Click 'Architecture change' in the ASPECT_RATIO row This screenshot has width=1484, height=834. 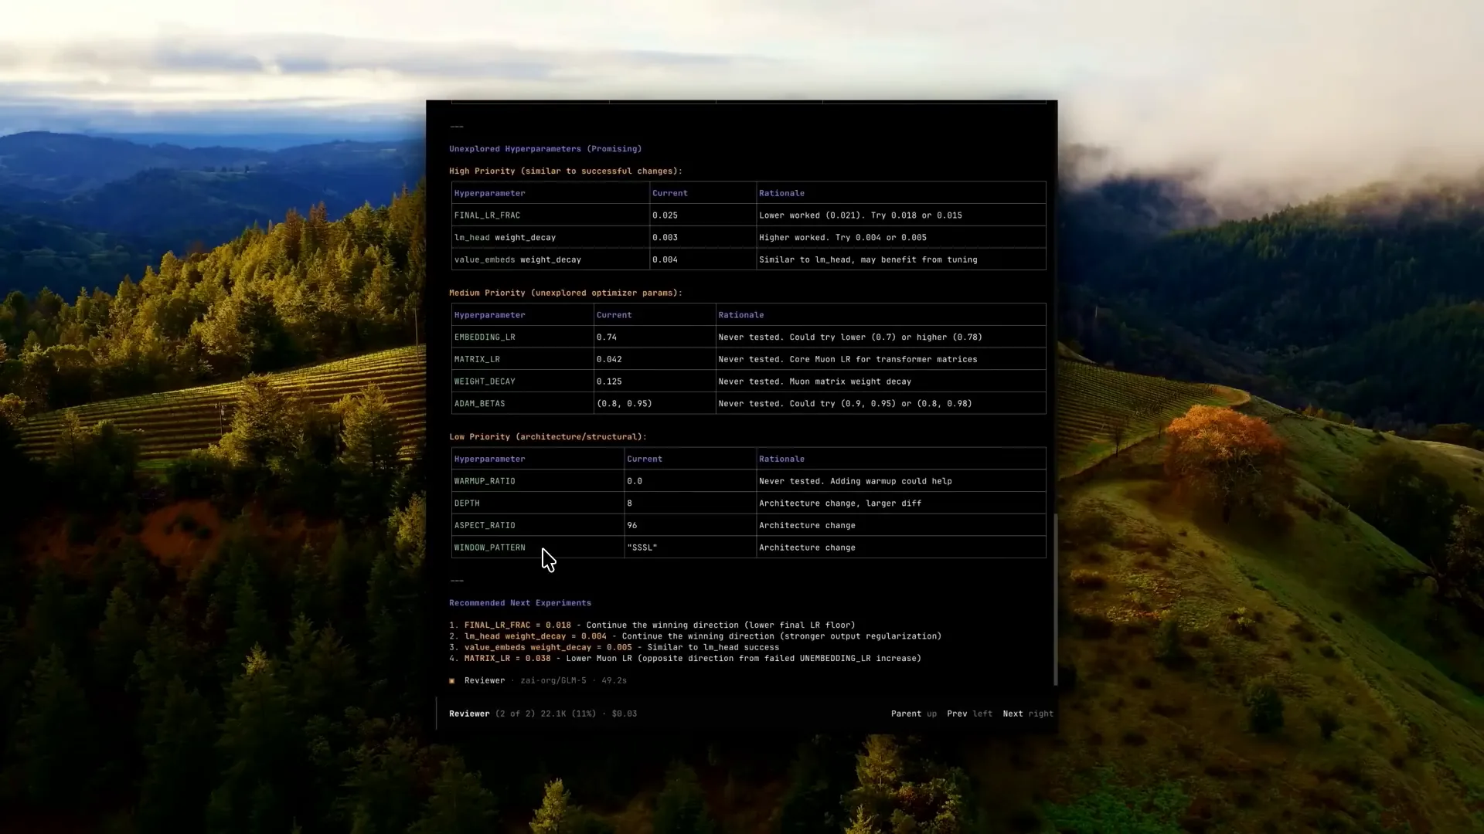coord(807,526)
